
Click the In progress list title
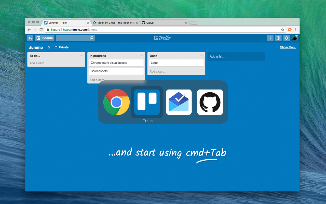(98, 56)
